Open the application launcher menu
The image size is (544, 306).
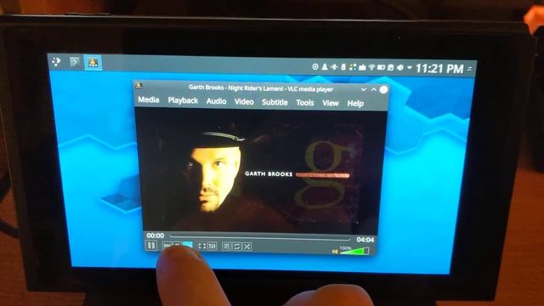click(x=56, y=62)
